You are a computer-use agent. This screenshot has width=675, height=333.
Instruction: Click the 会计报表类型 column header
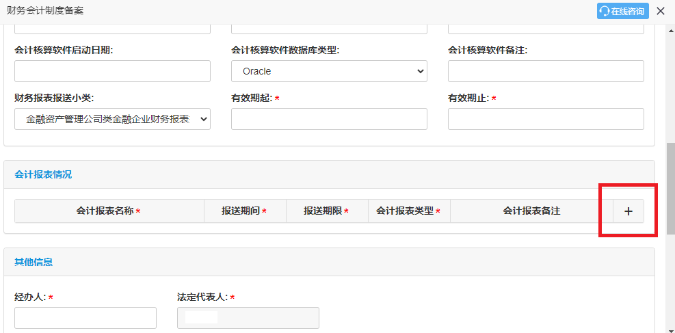coord(409,211)
